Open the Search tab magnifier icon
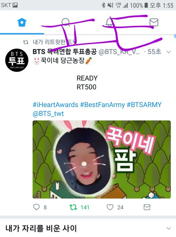Viewport: 176px width, 237px height. 66,22
